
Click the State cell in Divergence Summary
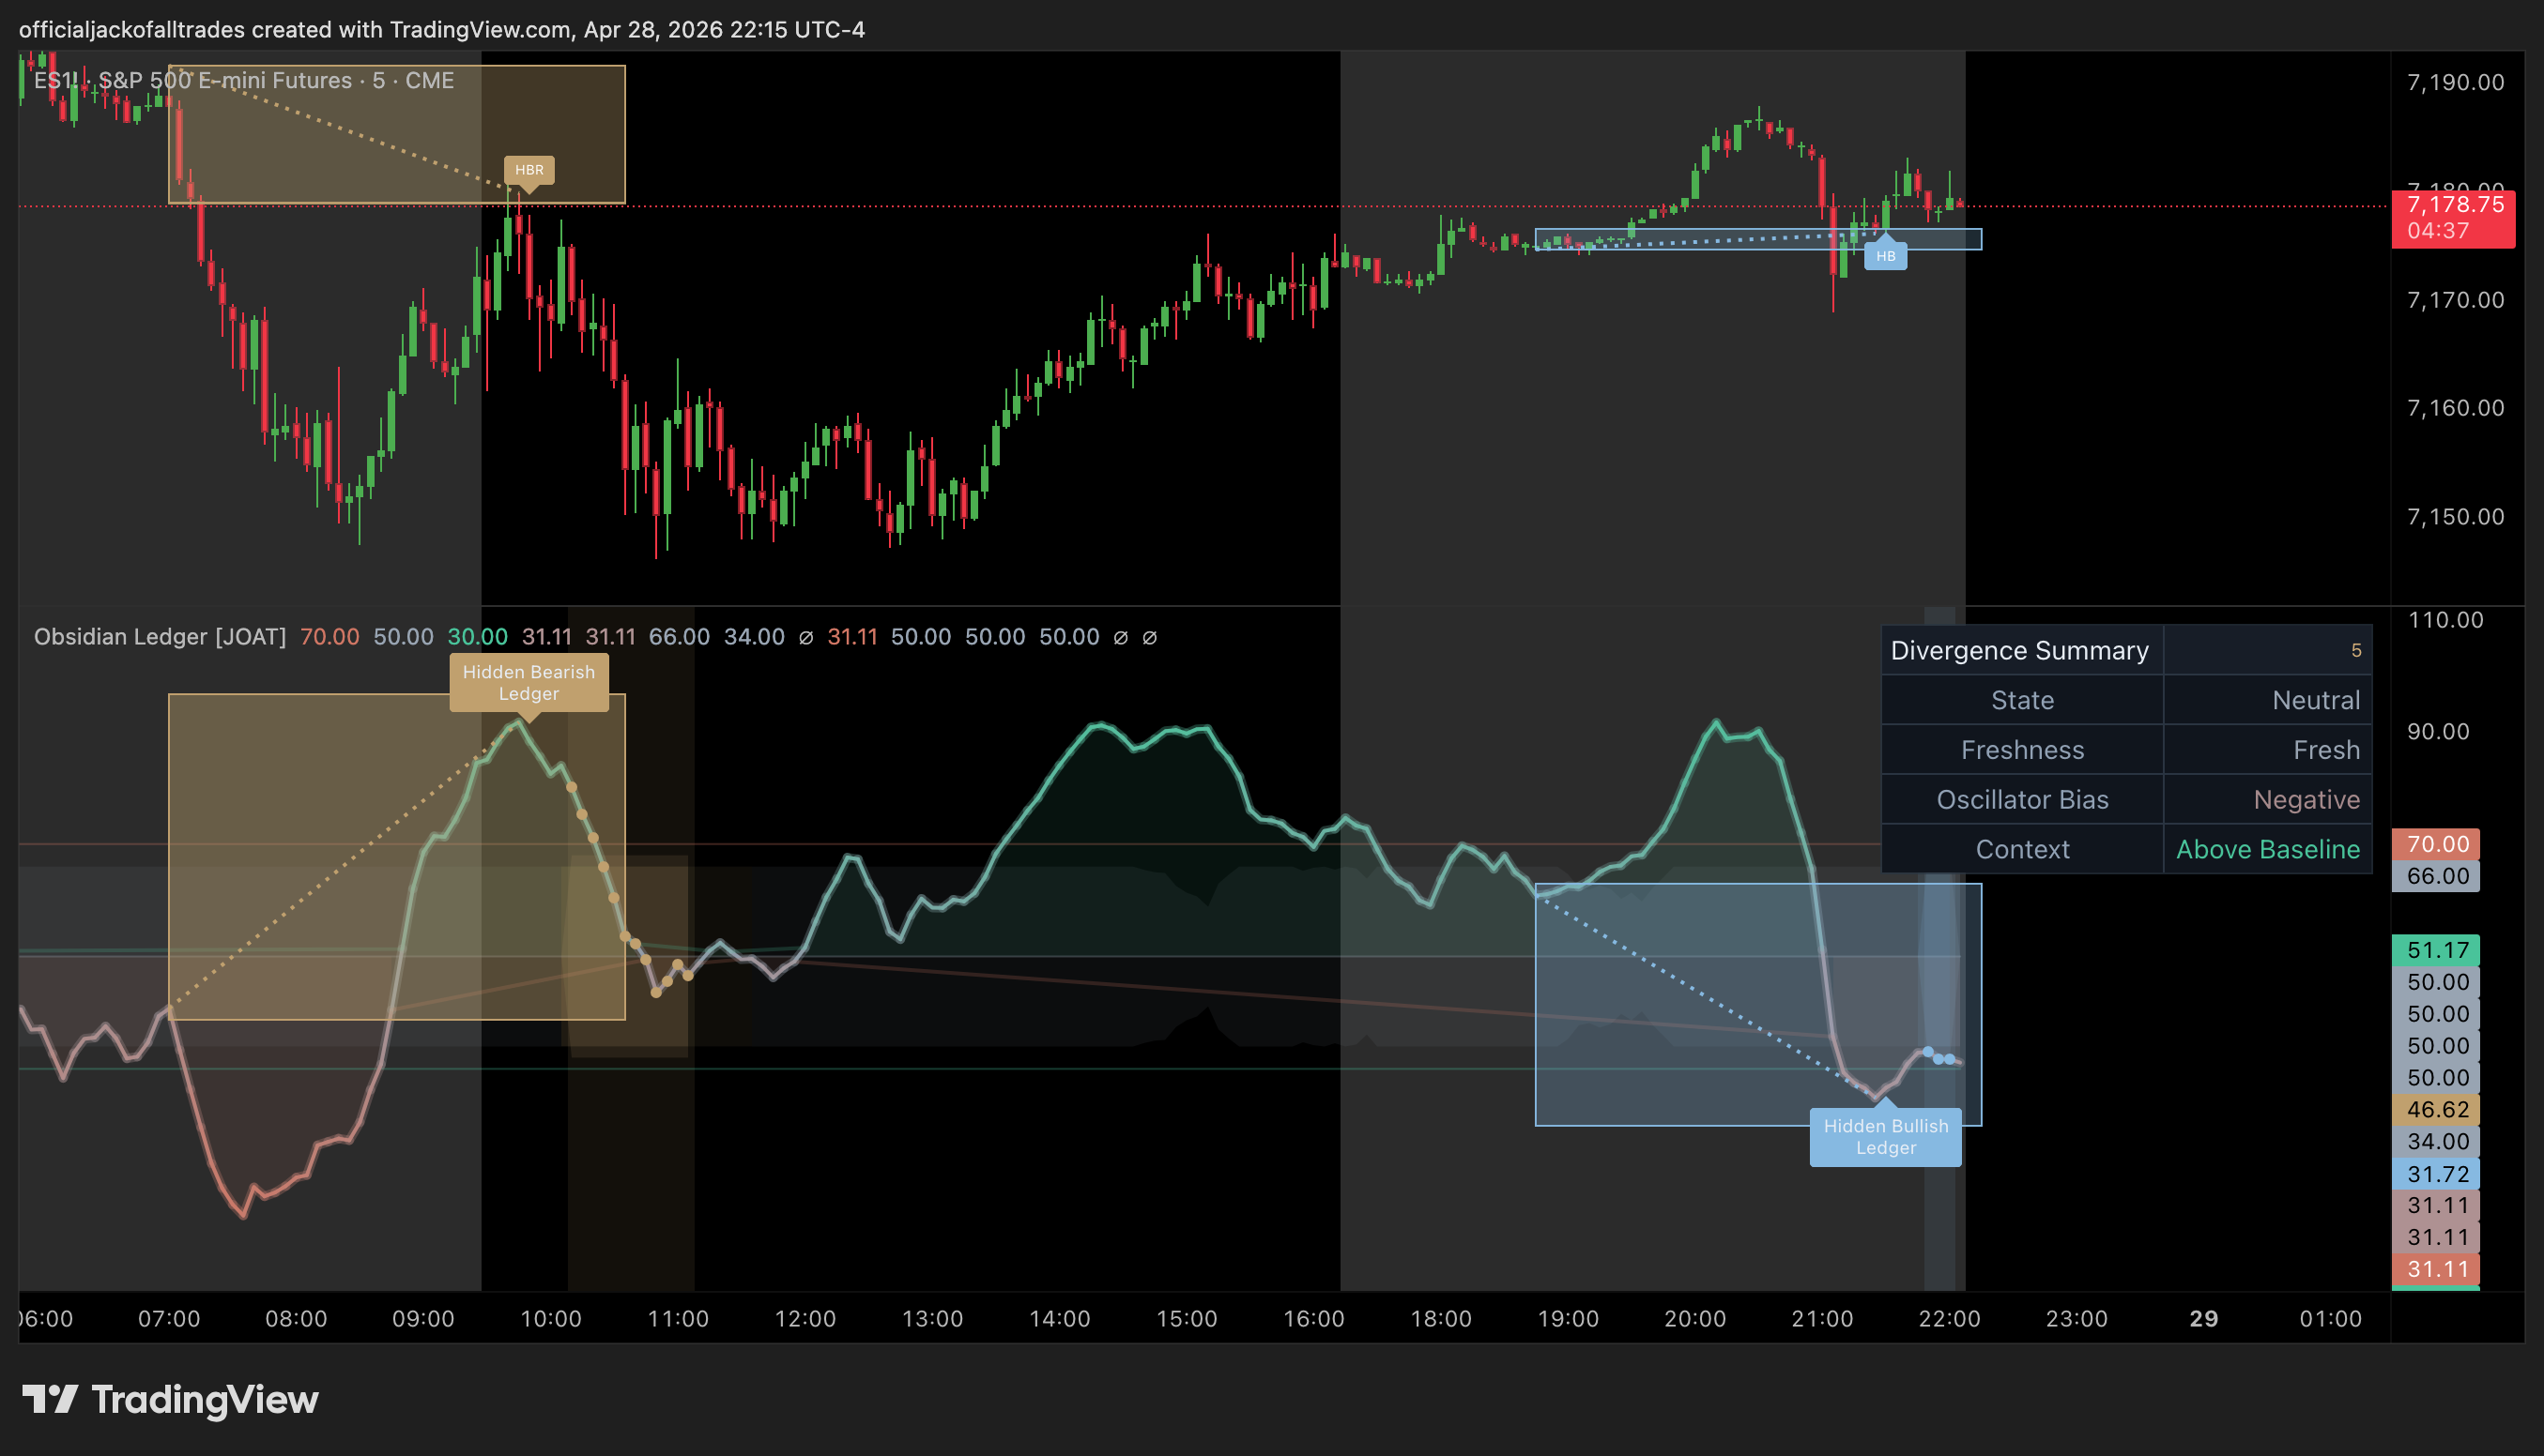click(x=2022, y=700)
